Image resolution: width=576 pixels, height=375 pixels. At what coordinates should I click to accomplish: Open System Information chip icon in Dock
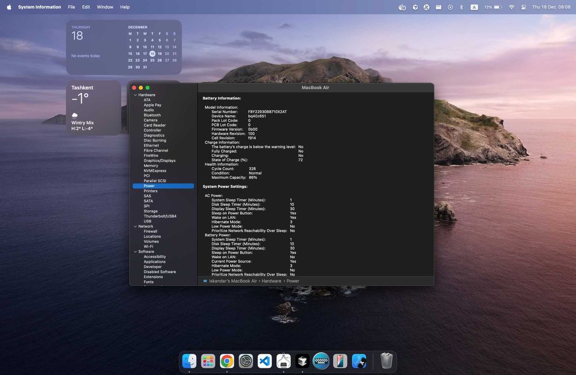click(283, 361)
